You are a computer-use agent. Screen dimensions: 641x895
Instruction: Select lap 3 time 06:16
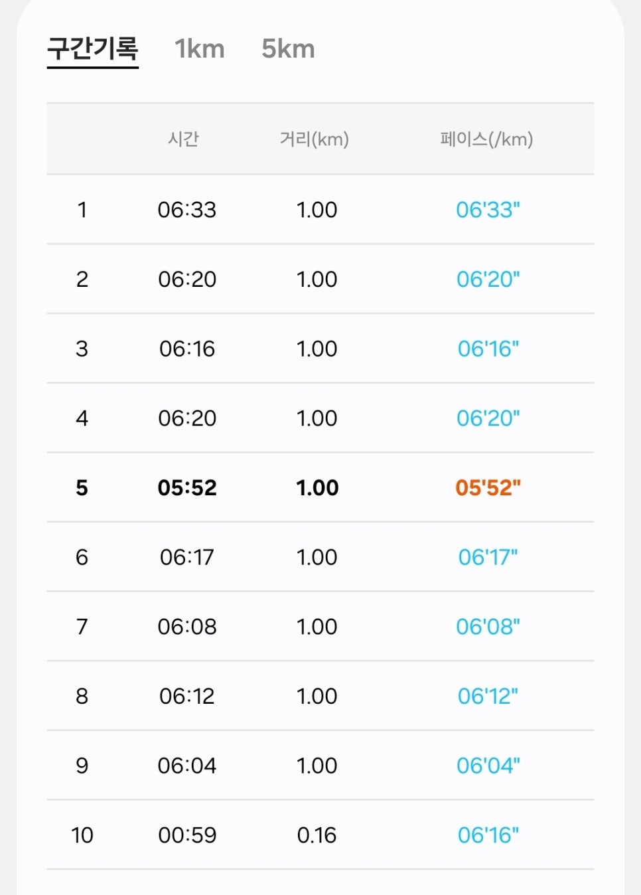tap(187, 349)
